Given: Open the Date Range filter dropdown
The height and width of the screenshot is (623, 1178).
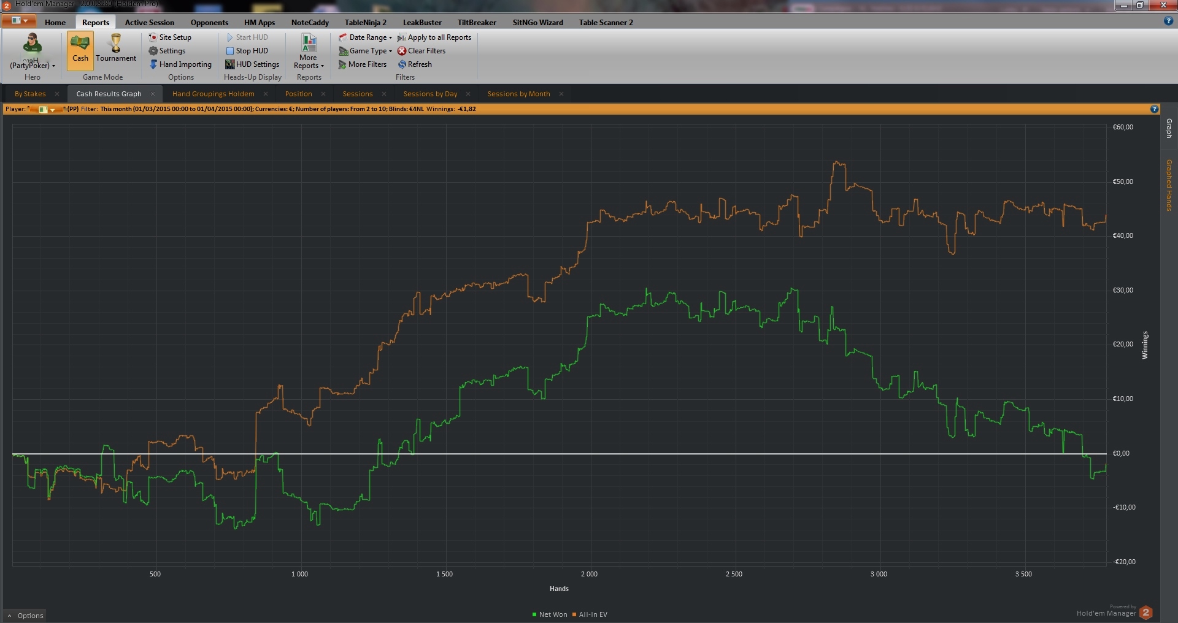Looking at the screenshot, I should click(x=365, y=37).
